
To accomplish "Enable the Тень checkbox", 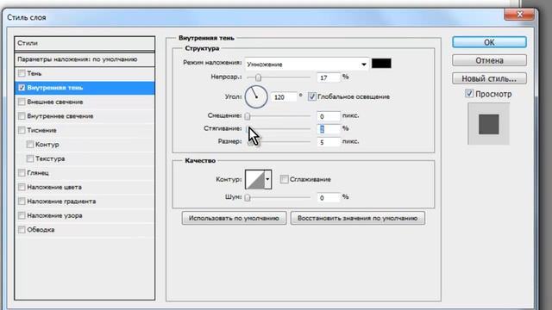I will 22,73.
